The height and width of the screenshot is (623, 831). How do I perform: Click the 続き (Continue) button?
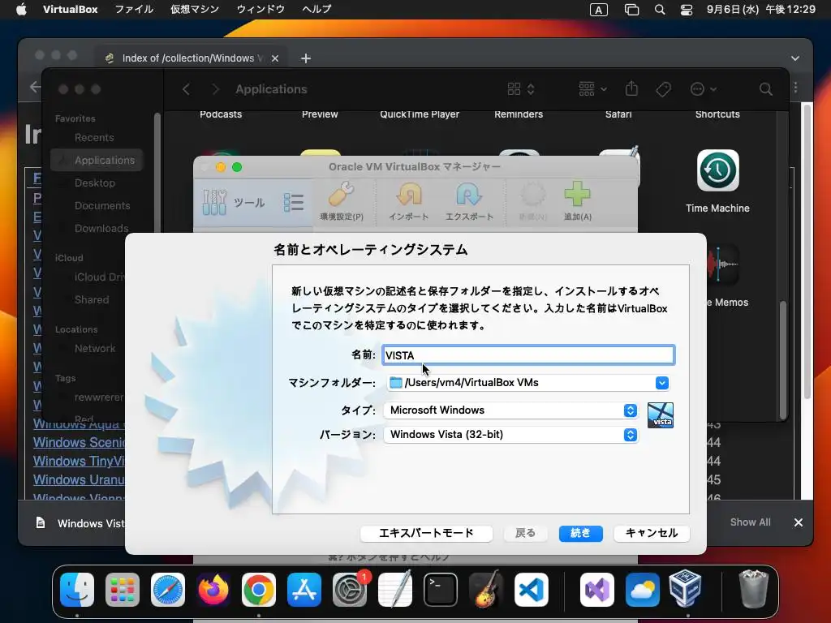[580, 533]
